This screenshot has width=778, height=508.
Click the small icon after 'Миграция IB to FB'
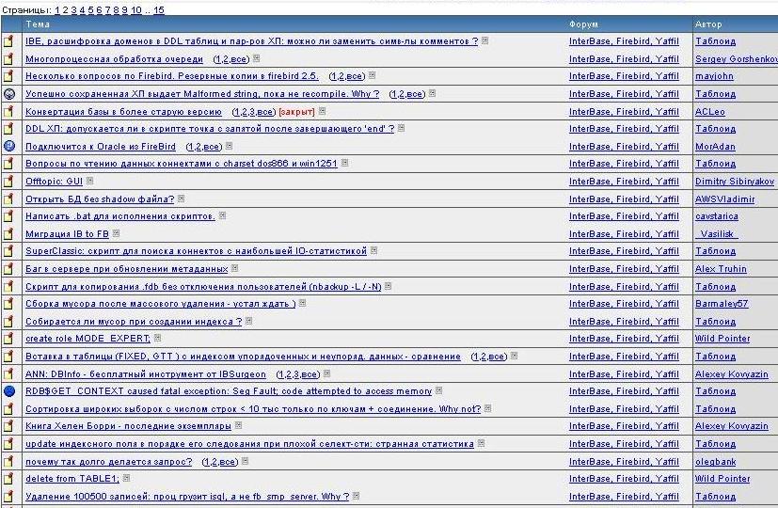point(116,233)
